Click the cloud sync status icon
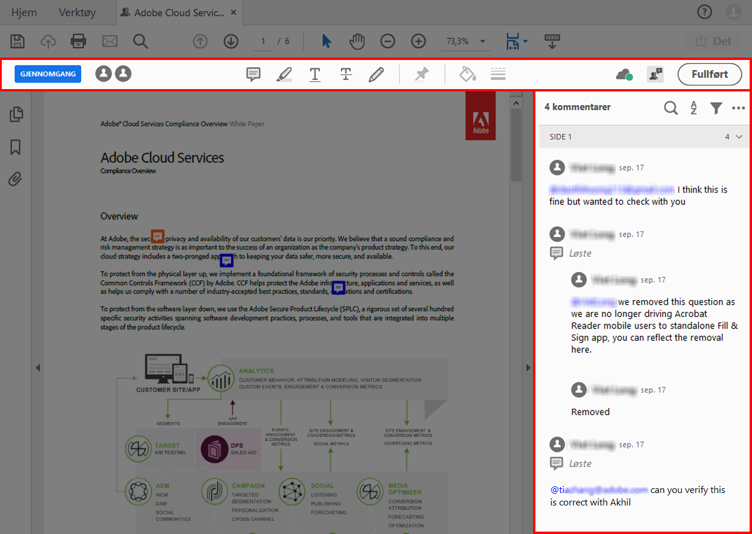This screenshot has height=534, width=752. coord(624,74)
